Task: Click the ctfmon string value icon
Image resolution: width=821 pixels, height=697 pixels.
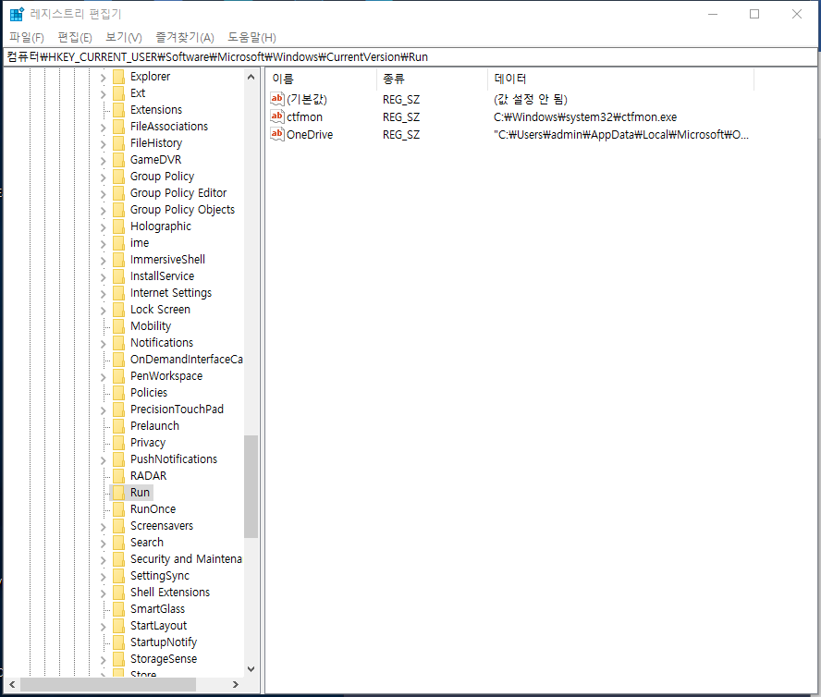Action: tap(277, 117)
